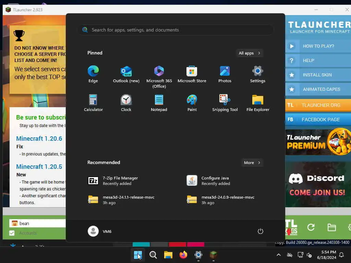The image size is (351, 263).
Task: Click INSTALL SKIN in TLauncher
Action: [318, 75]
